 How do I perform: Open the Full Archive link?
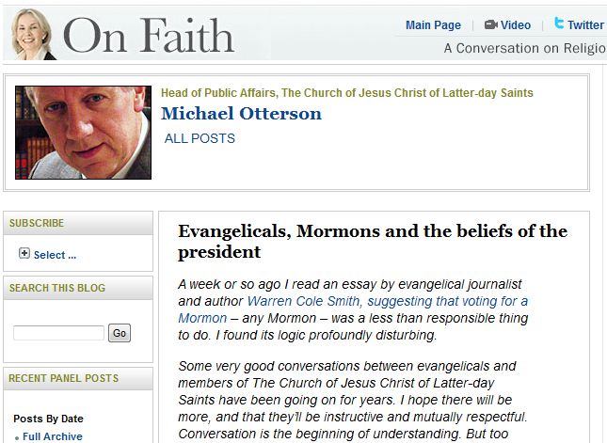53,436
